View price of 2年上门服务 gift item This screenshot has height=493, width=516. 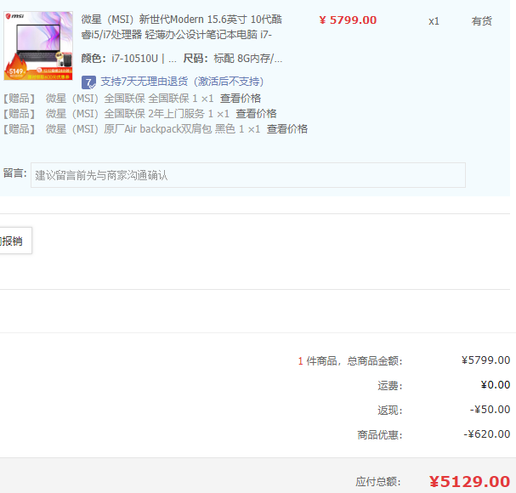pos(256,114)
